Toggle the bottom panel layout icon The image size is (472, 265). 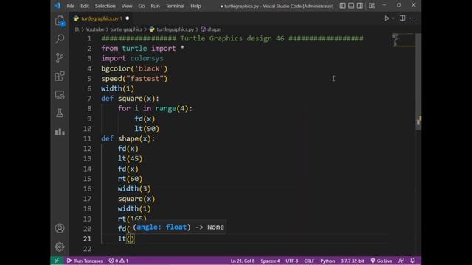[x=351, y=6]
